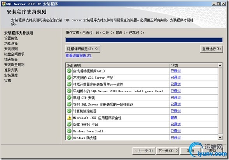Open 已通过 link for 注册表项的一致性验证
229x160 pixels.
coord(176,104)
